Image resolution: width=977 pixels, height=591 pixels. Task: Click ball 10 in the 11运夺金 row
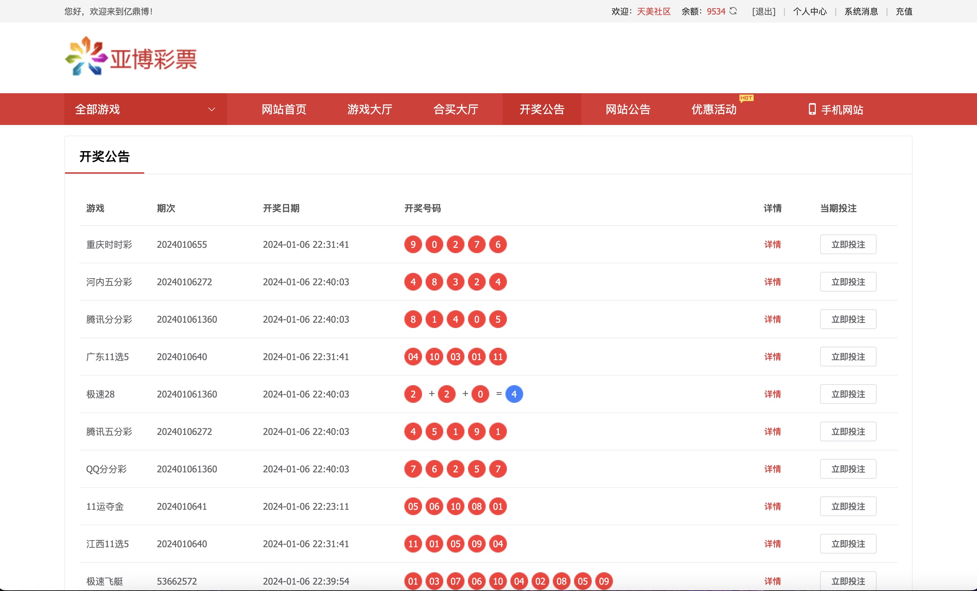click(456, 507)
